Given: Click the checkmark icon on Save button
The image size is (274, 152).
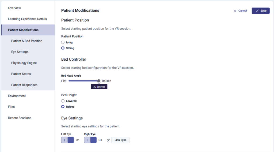Looking at the screenshot, I should [x=257, y=11].
